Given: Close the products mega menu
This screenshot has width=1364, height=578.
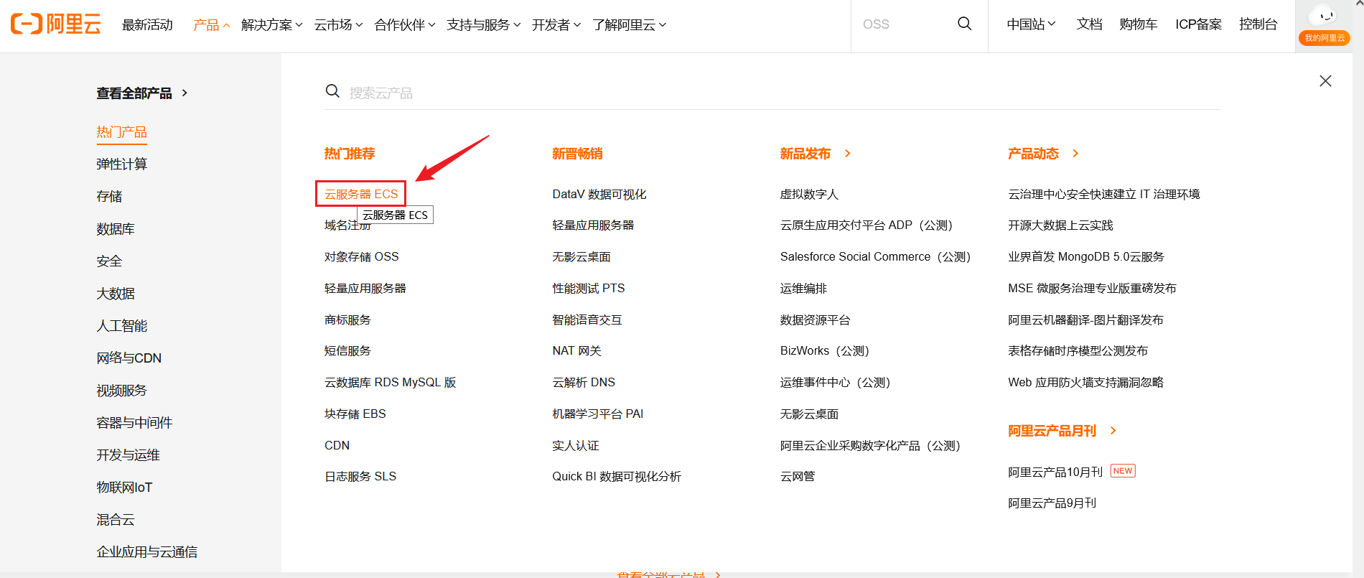Looking at the screenshot, I should tap(1325, 81).
